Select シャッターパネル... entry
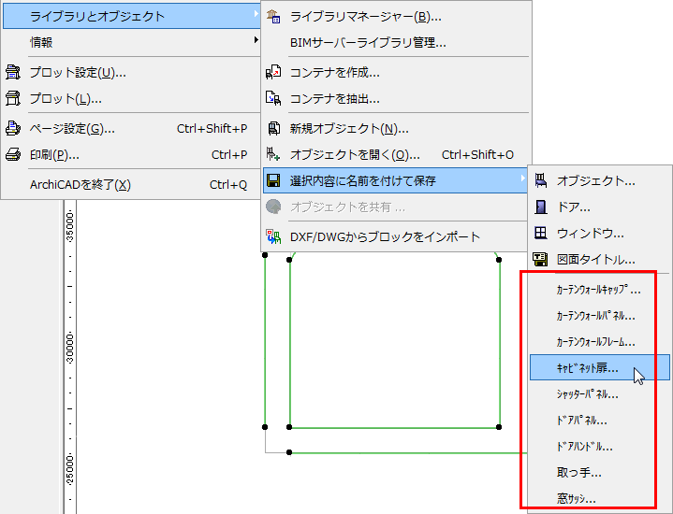 click(x=600, y=394)
